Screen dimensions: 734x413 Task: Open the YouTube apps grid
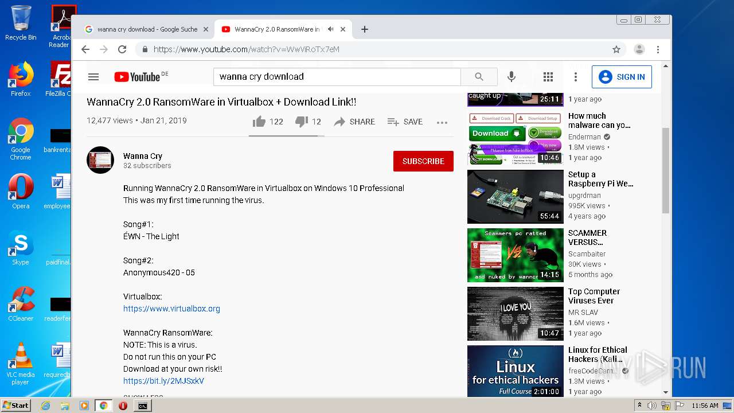(x=548, y=77)
